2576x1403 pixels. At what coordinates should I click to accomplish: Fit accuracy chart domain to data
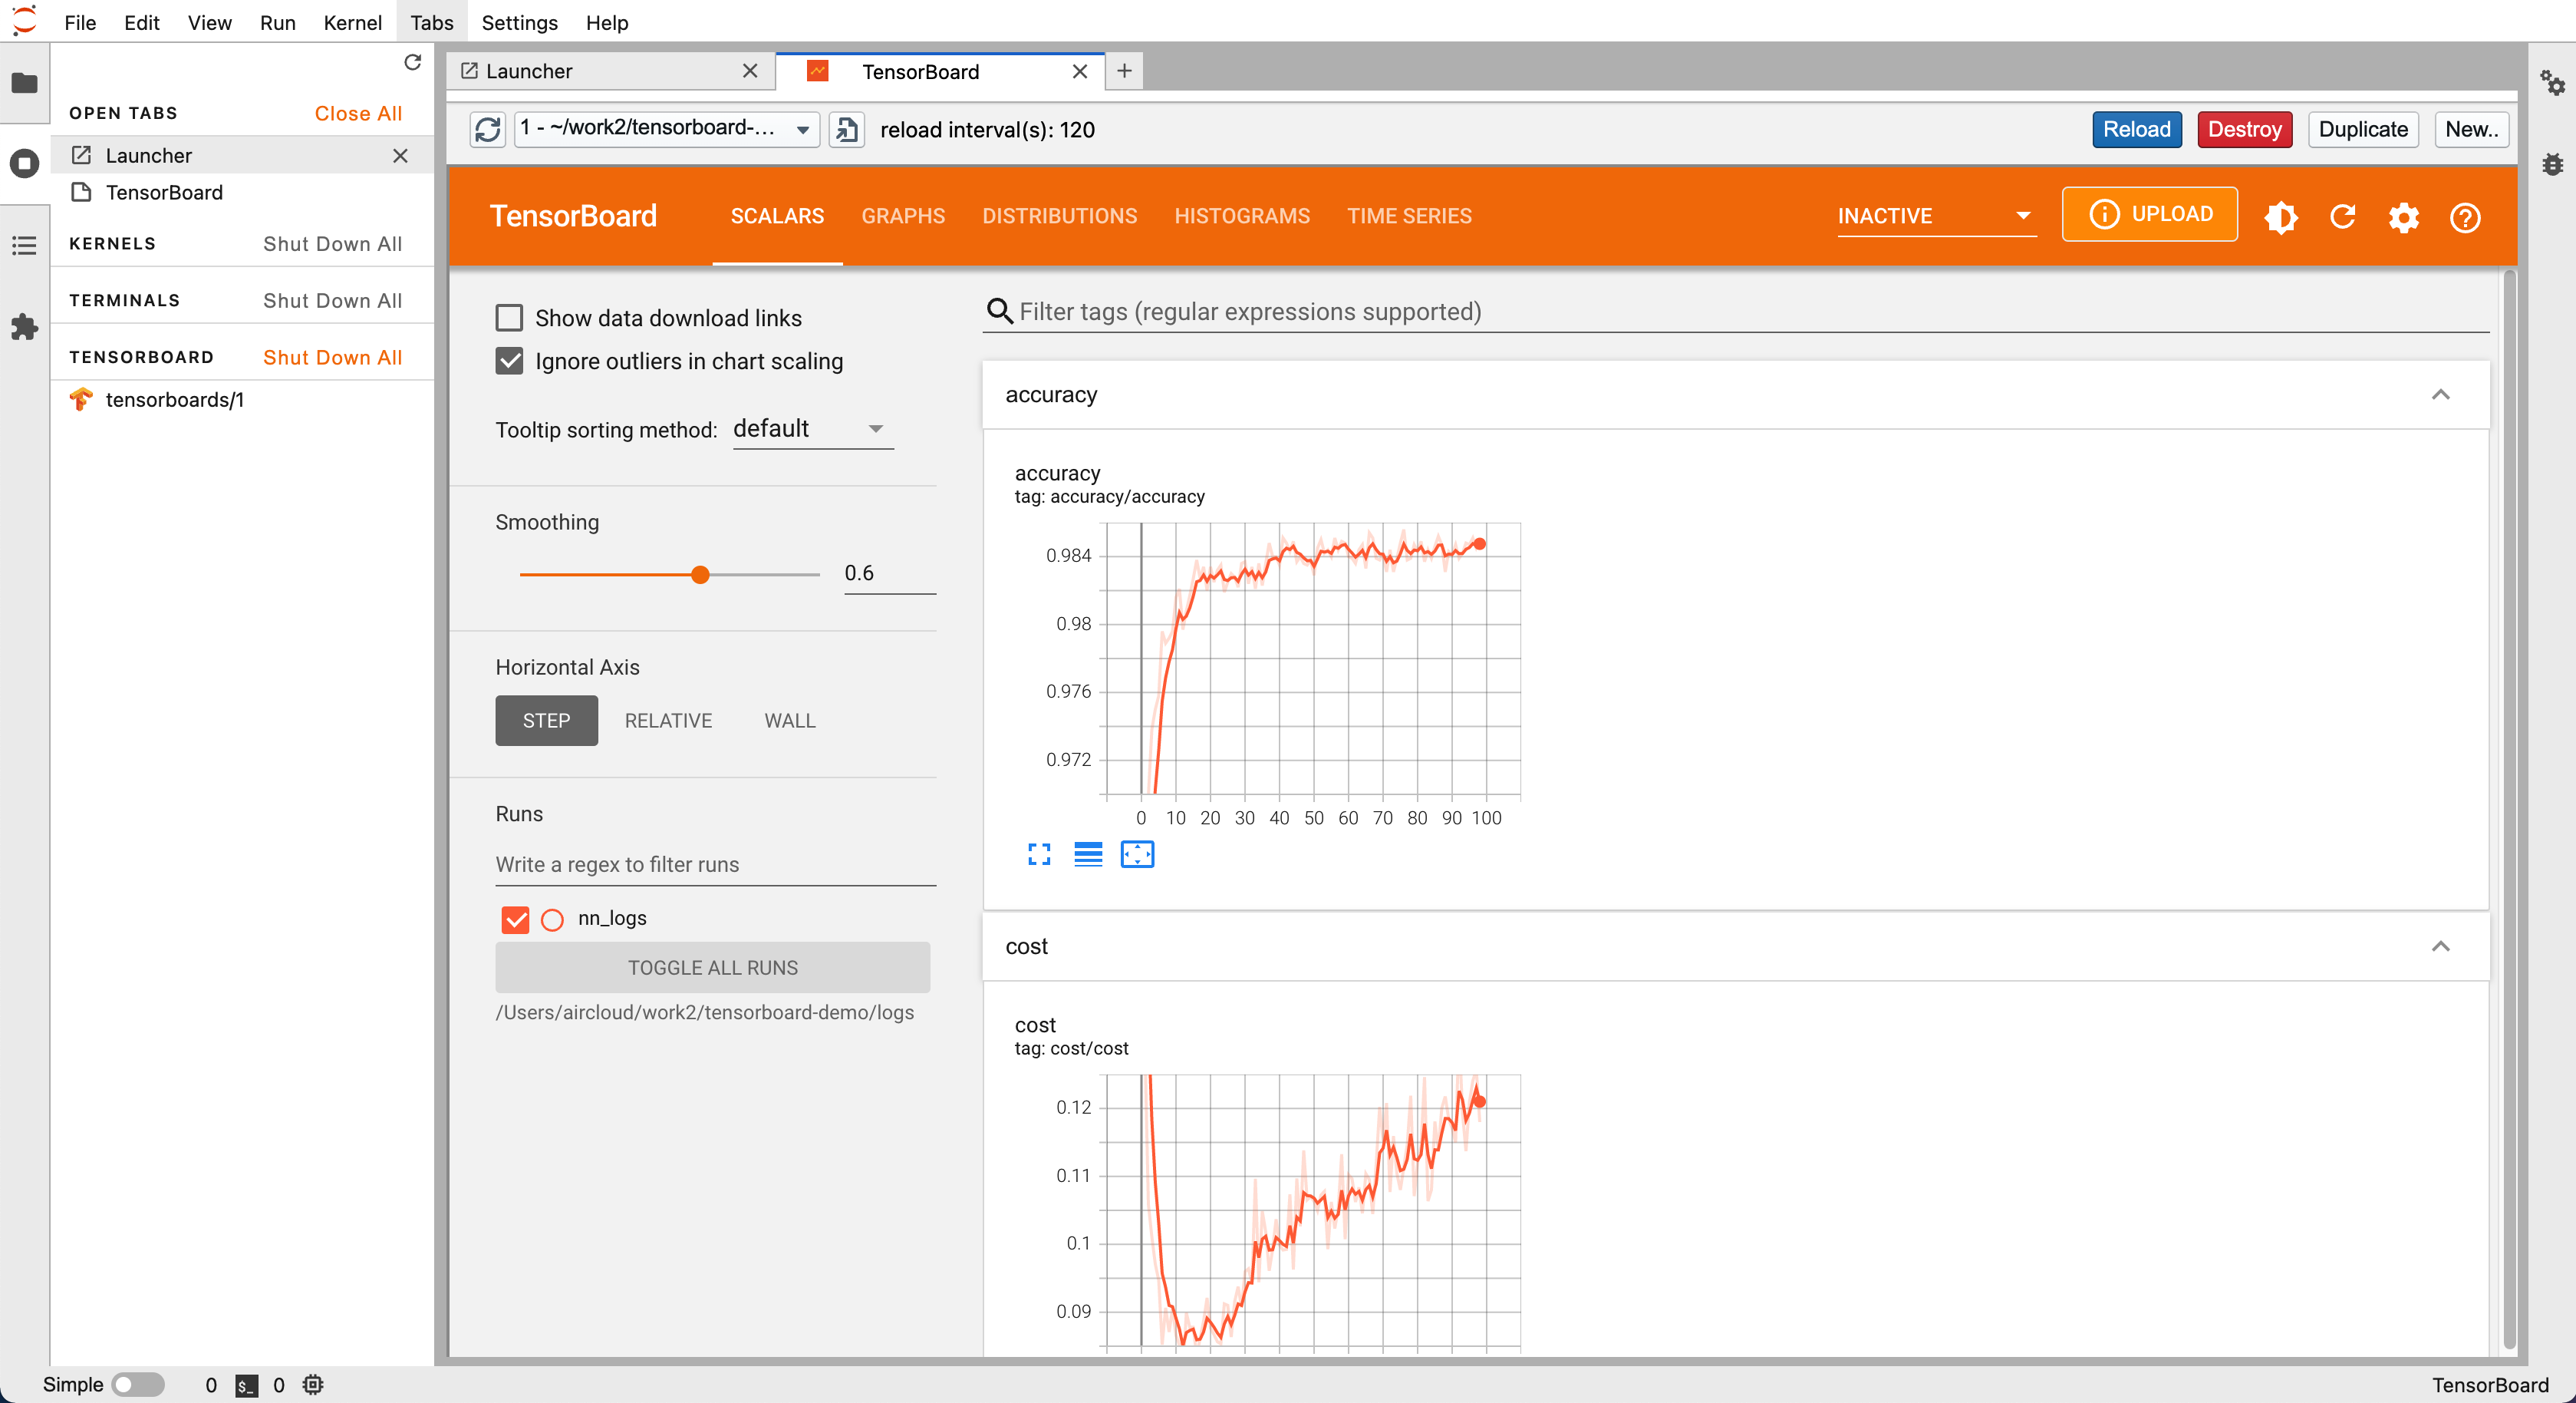pyautogui.click(x=1137, y=853)
